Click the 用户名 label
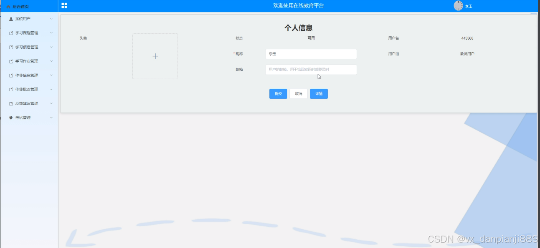This screenshot has width=540, height=248. click(393, 38)
